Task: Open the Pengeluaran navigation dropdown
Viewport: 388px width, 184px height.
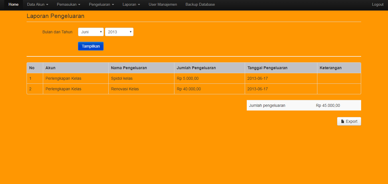Action: pyautogui.click(x=101, y=5)
